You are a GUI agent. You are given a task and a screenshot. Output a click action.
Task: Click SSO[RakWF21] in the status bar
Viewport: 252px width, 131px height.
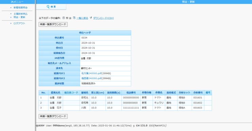click(158, 126)
